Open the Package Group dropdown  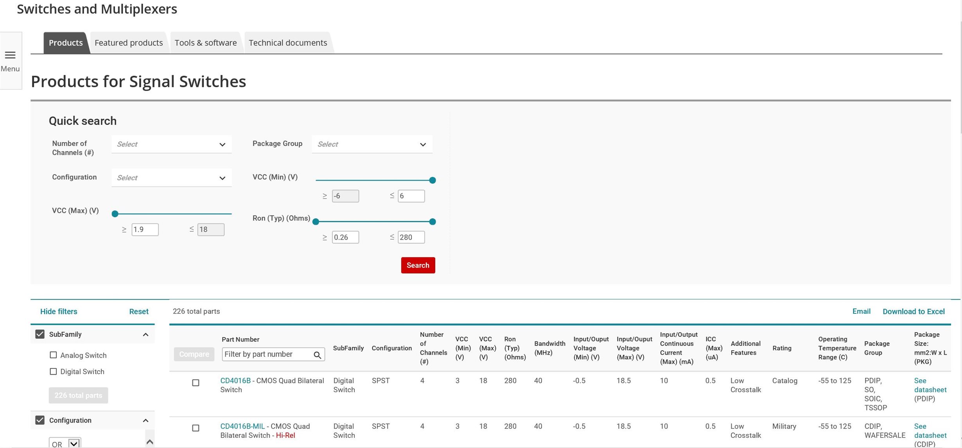[372, 144]
